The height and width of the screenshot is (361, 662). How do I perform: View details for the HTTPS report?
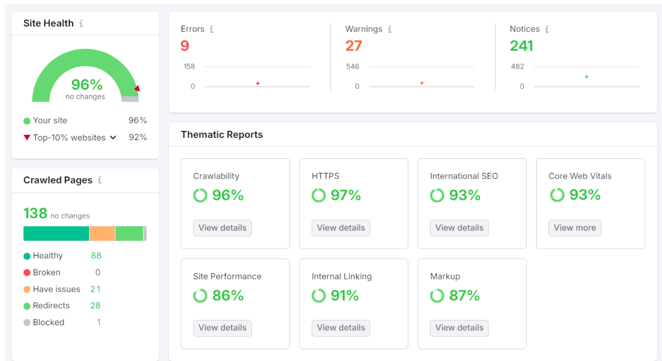point(341,228)
